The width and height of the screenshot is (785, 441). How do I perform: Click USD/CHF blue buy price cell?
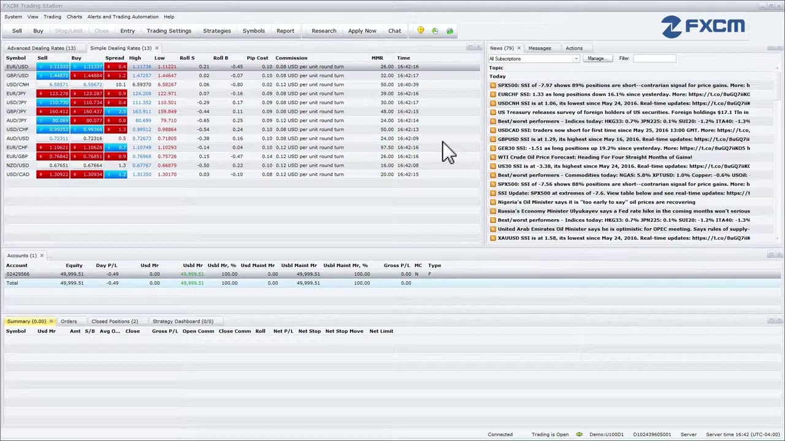[86, 129]
